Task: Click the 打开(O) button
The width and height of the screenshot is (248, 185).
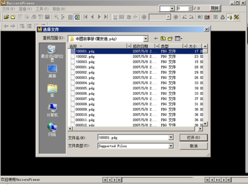Action: (194, 138)
